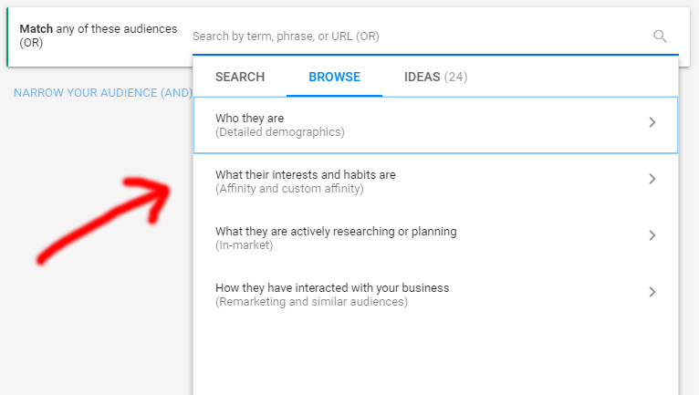Click the 'Narrow your audience (AND)' link
699x395 pixels.
(x=102, y=93)
